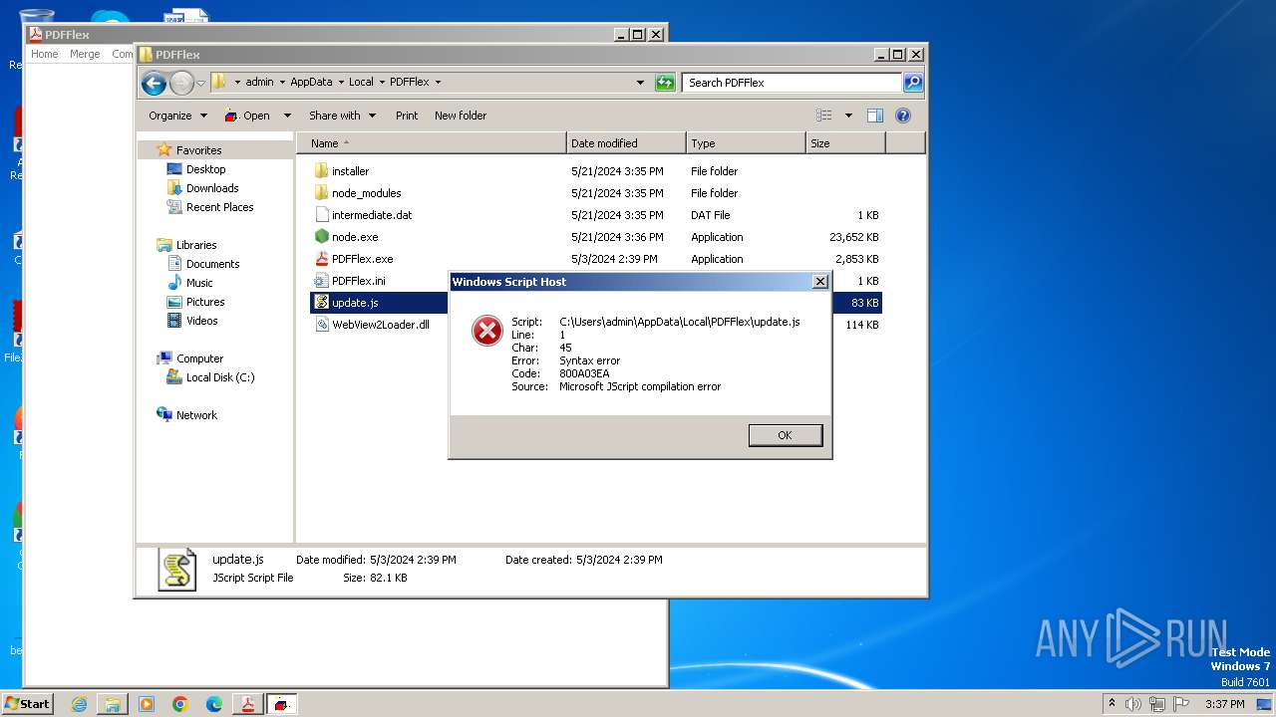Show hidden system tray icons
Screen dimensions: 1276x717
(x=1112, y=704)
